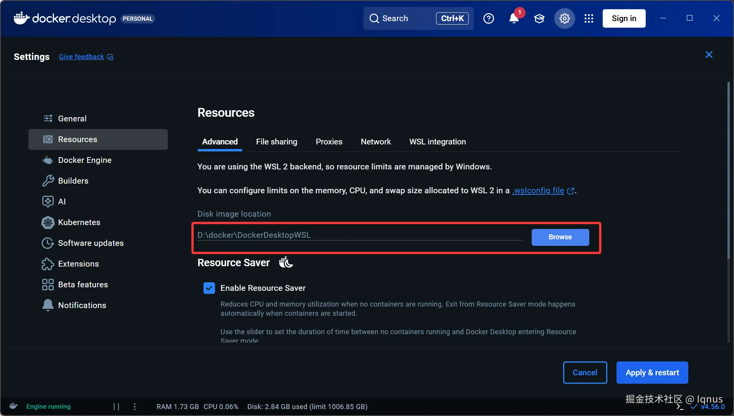The height and width of the screenshot is (416, 734).
Task: Close the Settings panel with the X
Action: pos(709,55)
